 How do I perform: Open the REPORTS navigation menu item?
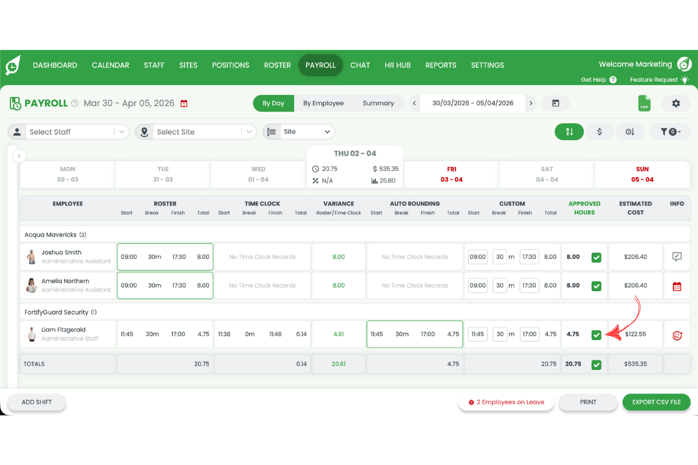(440, 65)
